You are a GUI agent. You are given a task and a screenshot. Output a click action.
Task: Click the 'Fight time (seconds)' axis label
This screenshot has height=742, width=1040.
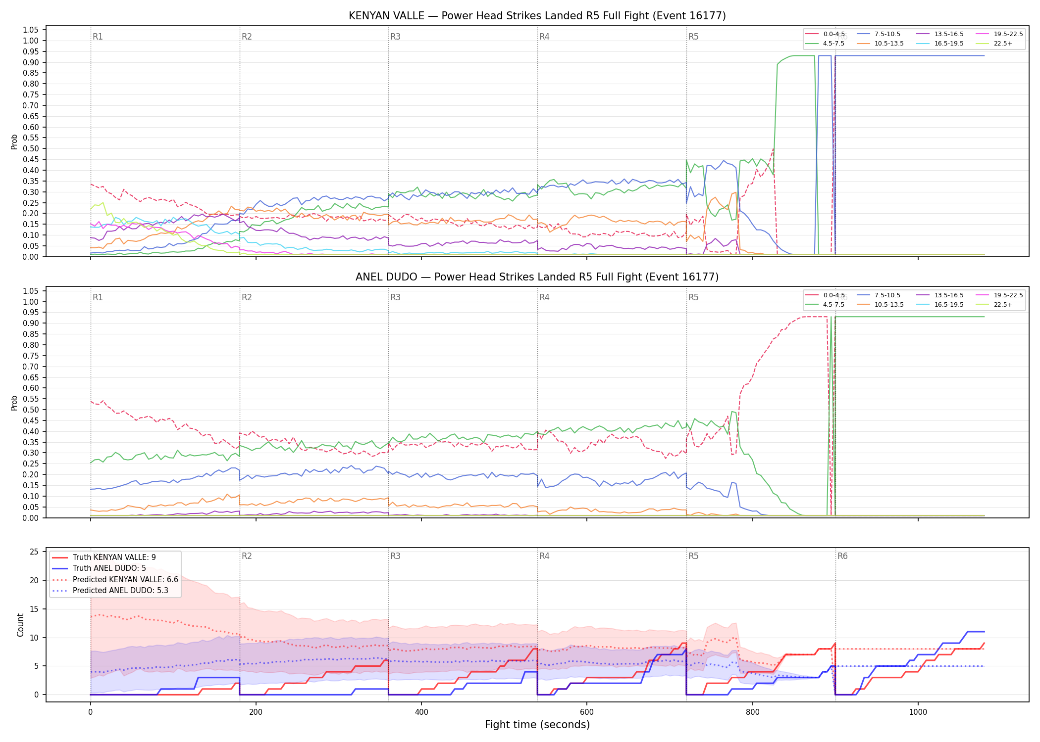537,725
